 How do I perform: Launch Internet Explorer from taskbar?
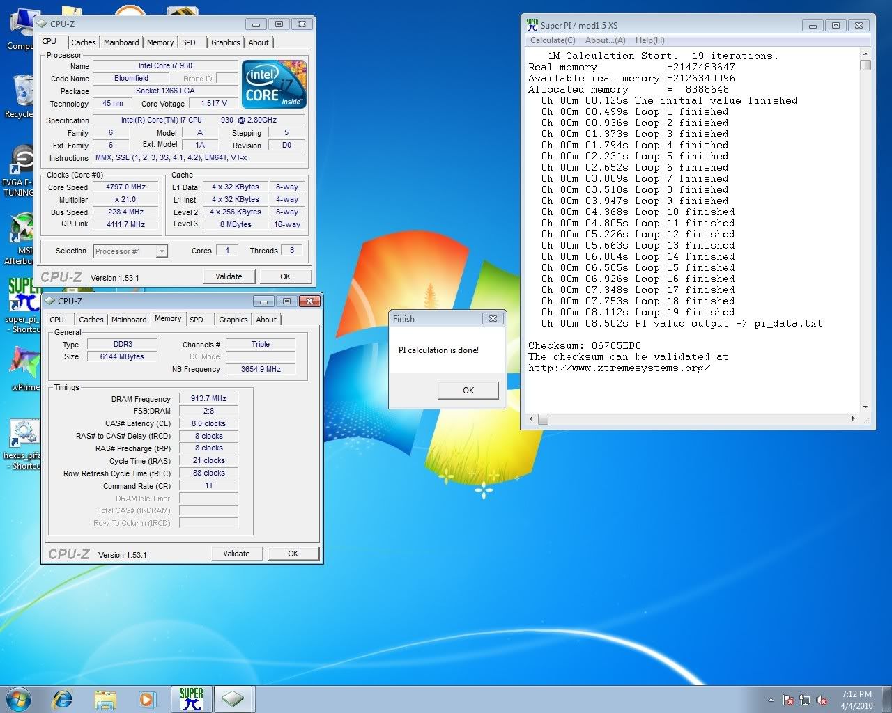click(63, 698)
